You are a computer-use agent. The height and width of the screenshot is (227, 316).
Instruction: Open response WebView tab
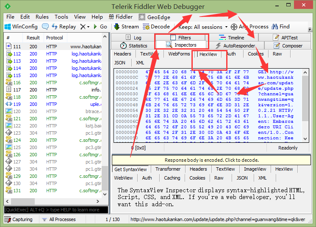(123, 178)
